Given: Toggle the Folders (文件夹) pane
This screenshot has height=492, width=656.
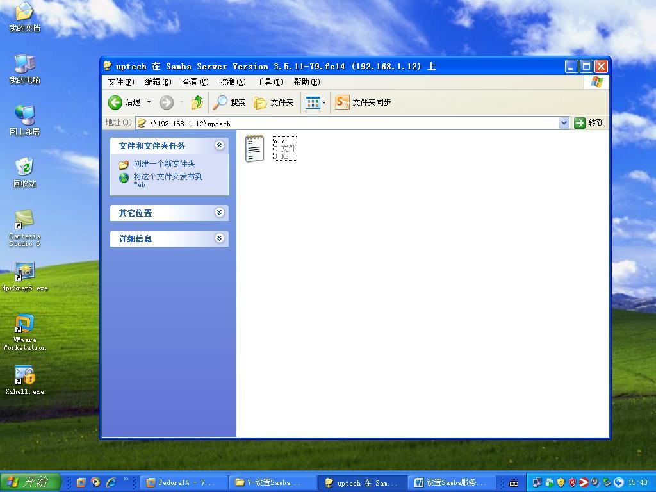Looking at the screenshot, I should click(274, 102).
